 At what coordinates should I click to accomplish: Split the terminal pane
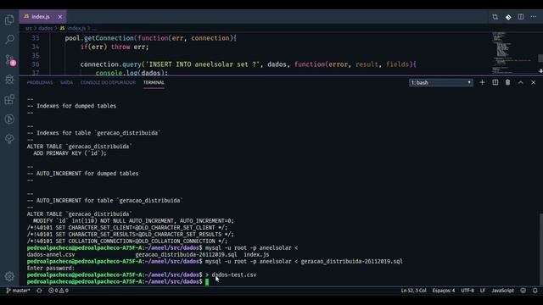(x=495, y=83)
